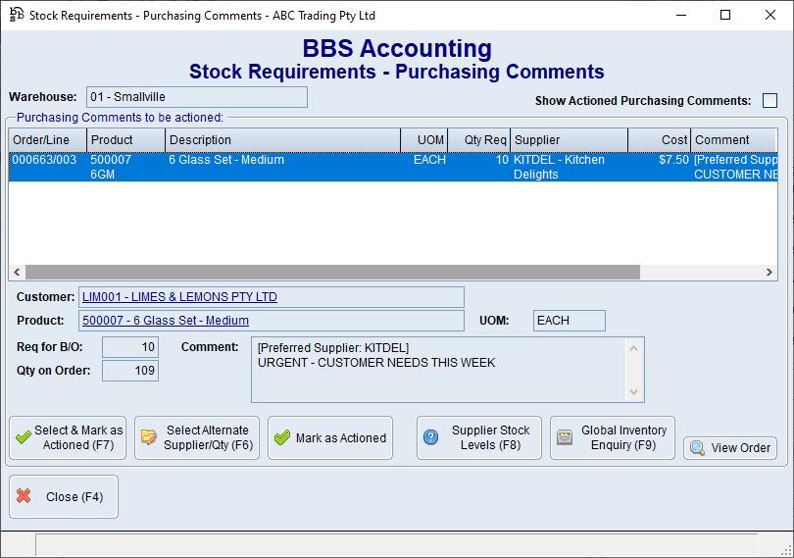Click the Order/Line column header
Viewport: 794px width, 558px height.
[x=46, y=140]
